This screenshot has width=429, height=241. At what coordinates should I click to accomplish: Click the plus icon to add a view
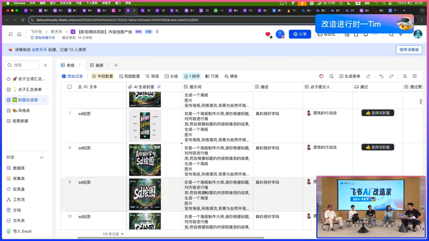coord(116,65)
